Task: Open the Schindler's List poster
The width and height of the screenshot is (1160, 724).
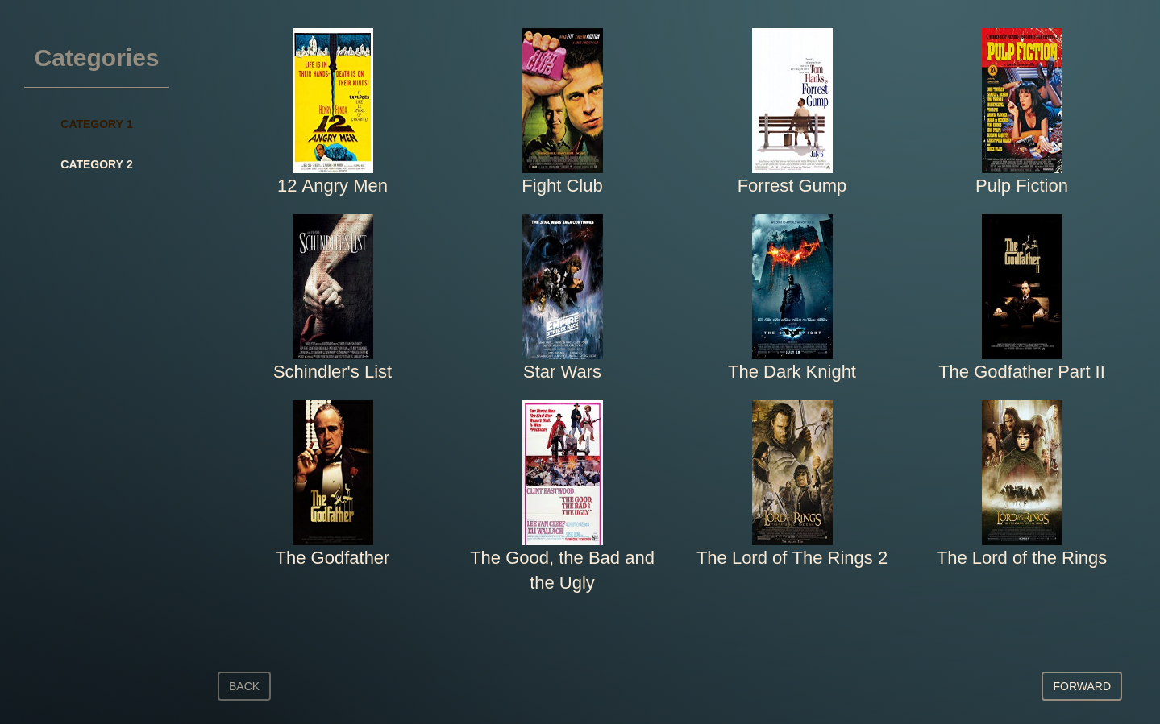Action: point(332,287)
